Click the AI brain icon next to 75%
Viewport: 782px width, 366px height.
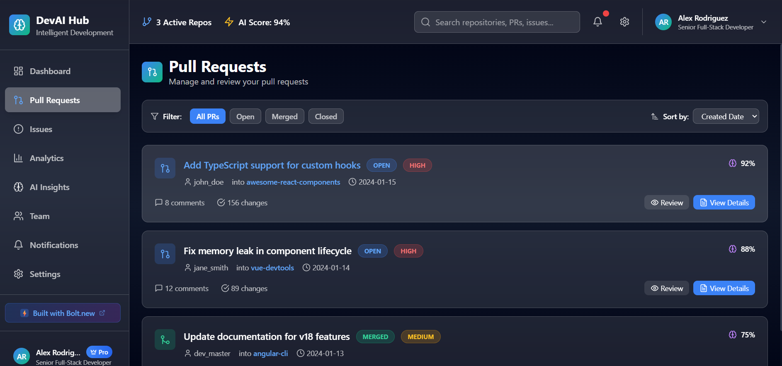733,335
